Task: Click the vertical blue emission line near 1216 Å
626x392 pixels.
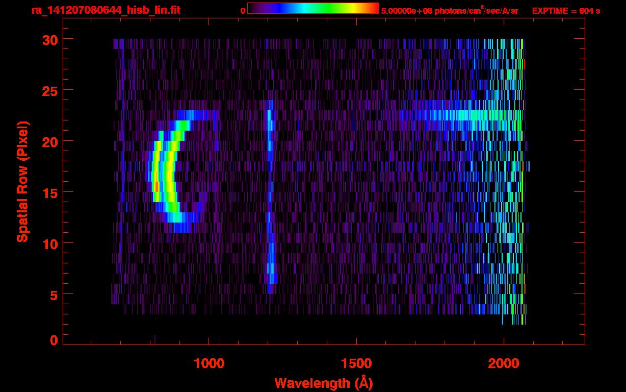Action: tap(271, 197)
